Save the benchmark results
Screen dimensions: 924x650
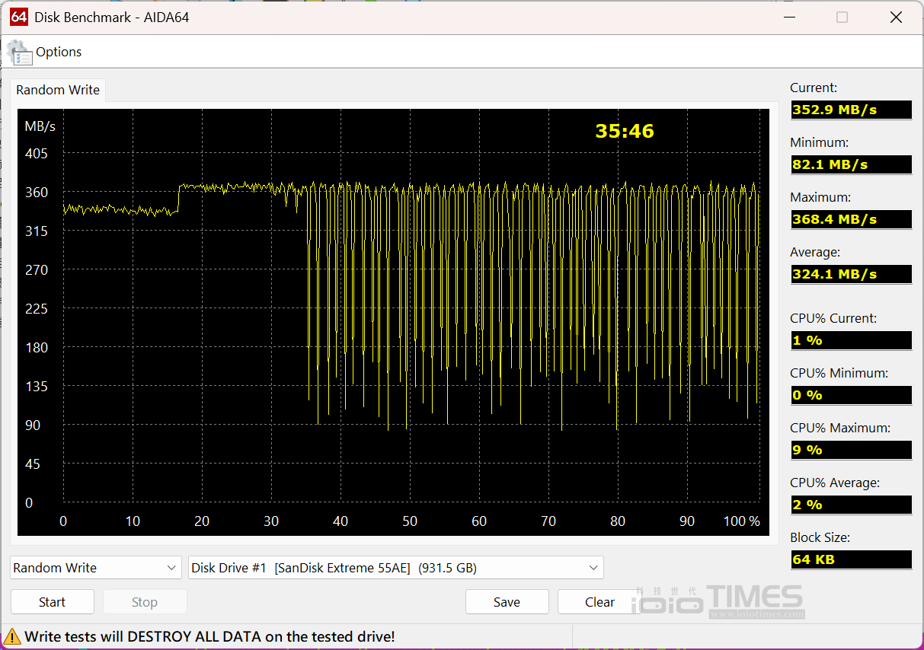[507, 602]
